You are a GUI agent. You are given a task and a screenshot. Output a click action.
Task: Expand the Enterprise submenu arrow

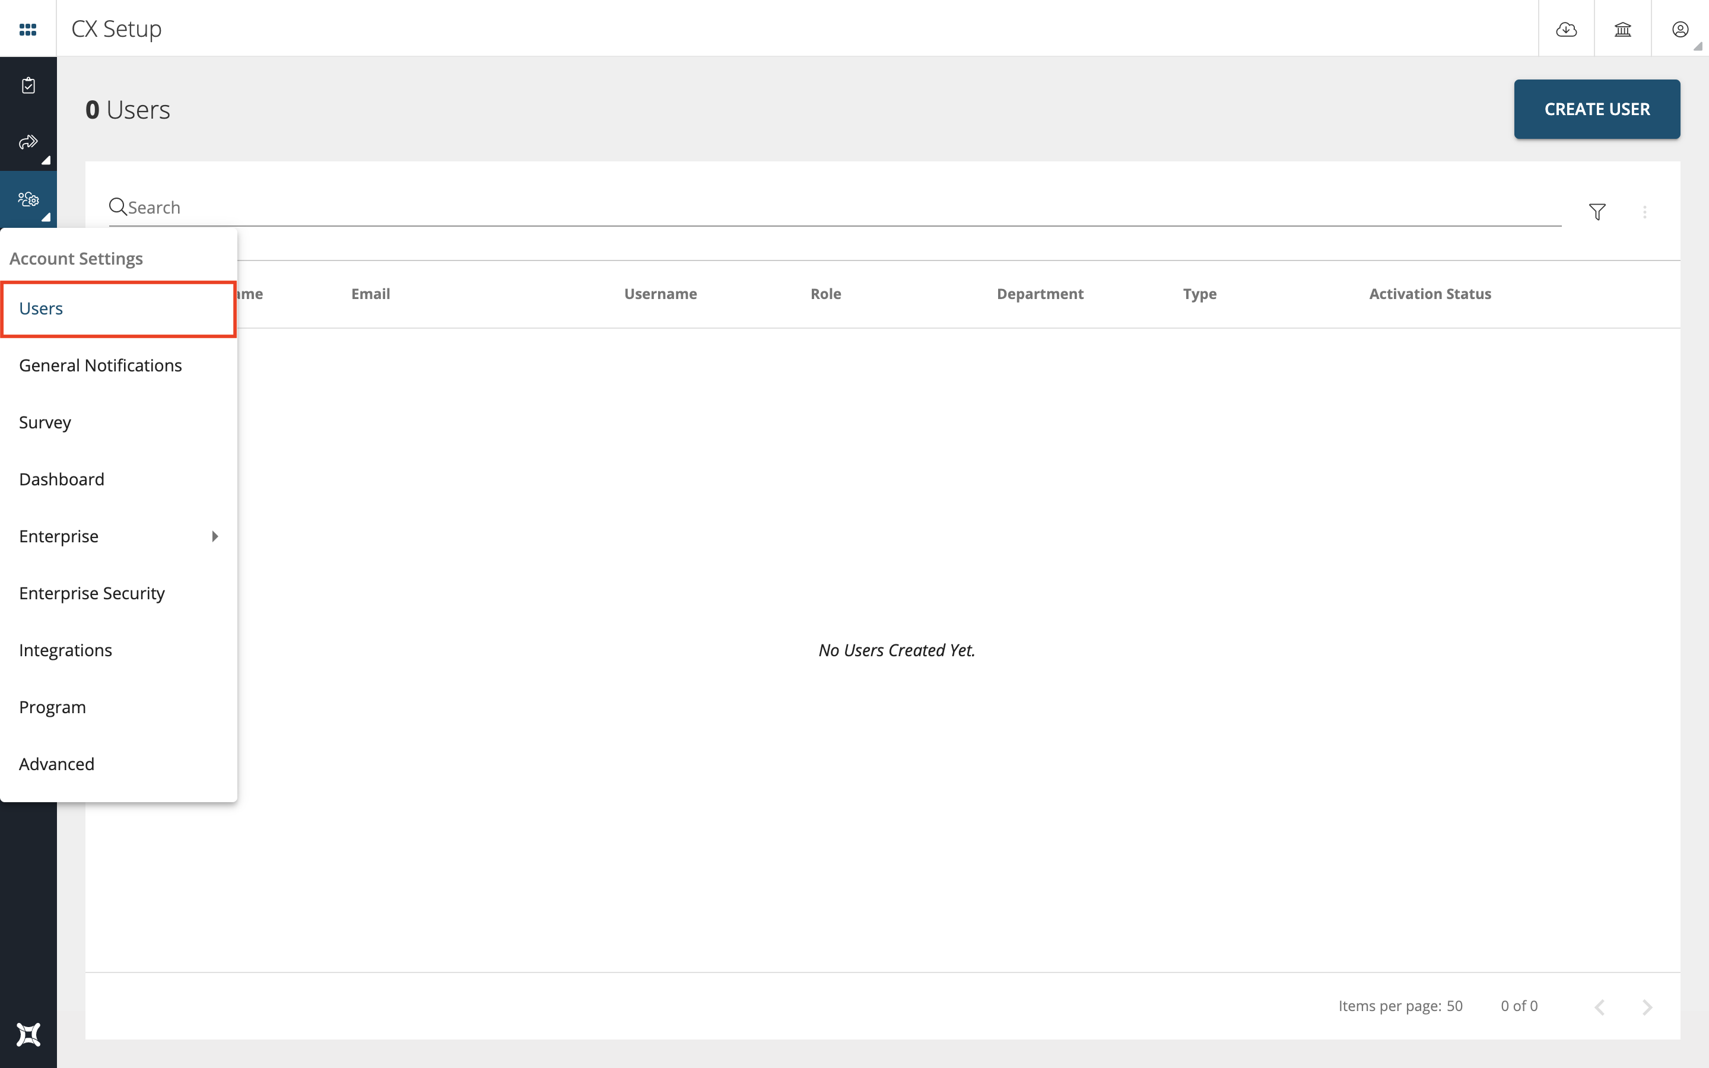tap(215, 536)
